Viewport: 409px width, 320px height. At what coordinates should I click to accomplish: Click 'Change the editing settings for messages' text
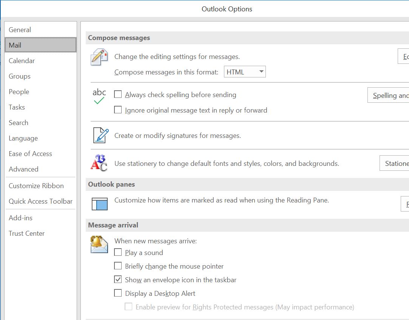[177, 57]
